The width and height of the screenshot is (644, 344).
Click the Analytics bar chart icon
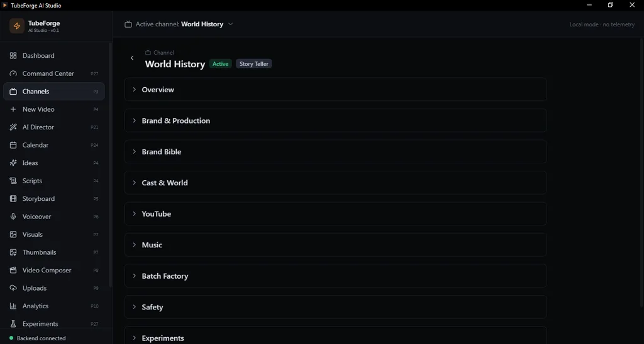coord(13,306)
